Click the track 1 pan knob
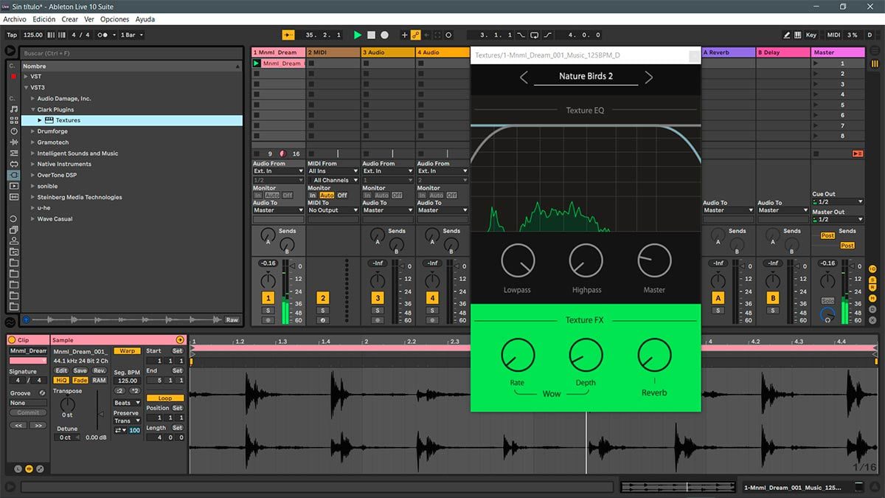The image size is (885, 498). pyautogui.click(x=268, y=280)
